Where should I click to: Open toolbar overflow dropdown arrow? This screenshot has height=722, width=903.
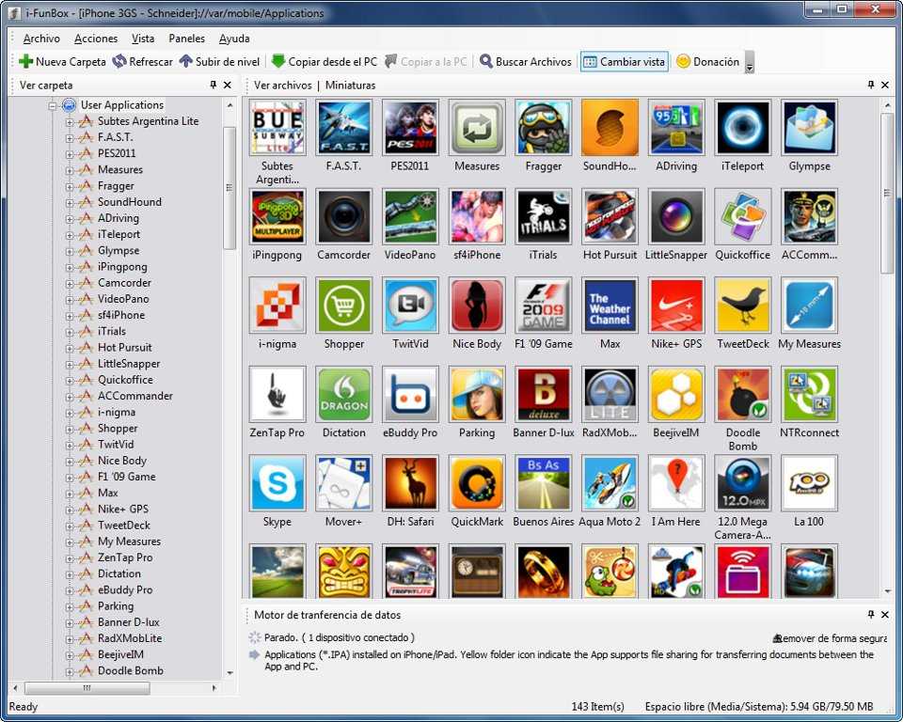click(750, 68)
